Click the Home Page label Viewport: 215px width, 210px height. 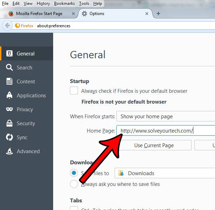click(101, 131)
